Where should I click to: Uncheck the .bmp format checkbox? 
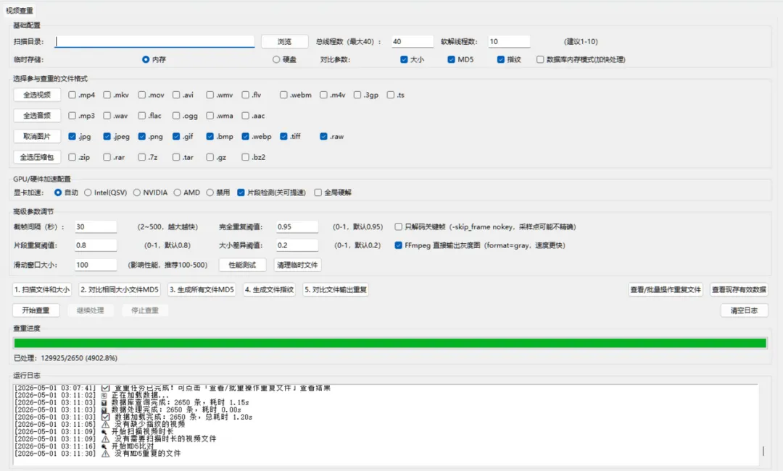tap(210, 136)
